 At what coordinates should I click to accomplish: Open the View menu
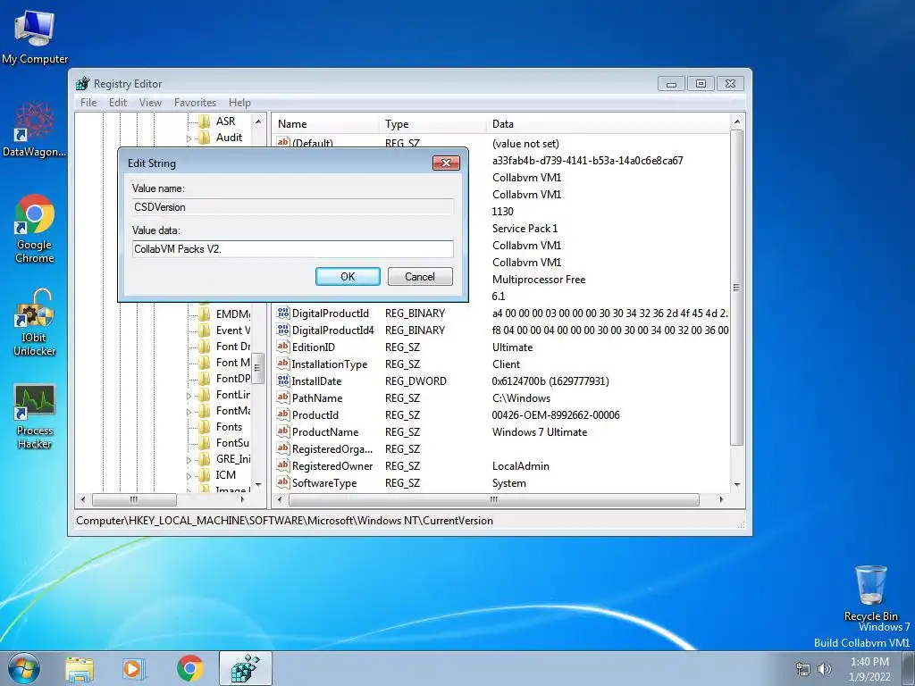(x=150, y=103)
